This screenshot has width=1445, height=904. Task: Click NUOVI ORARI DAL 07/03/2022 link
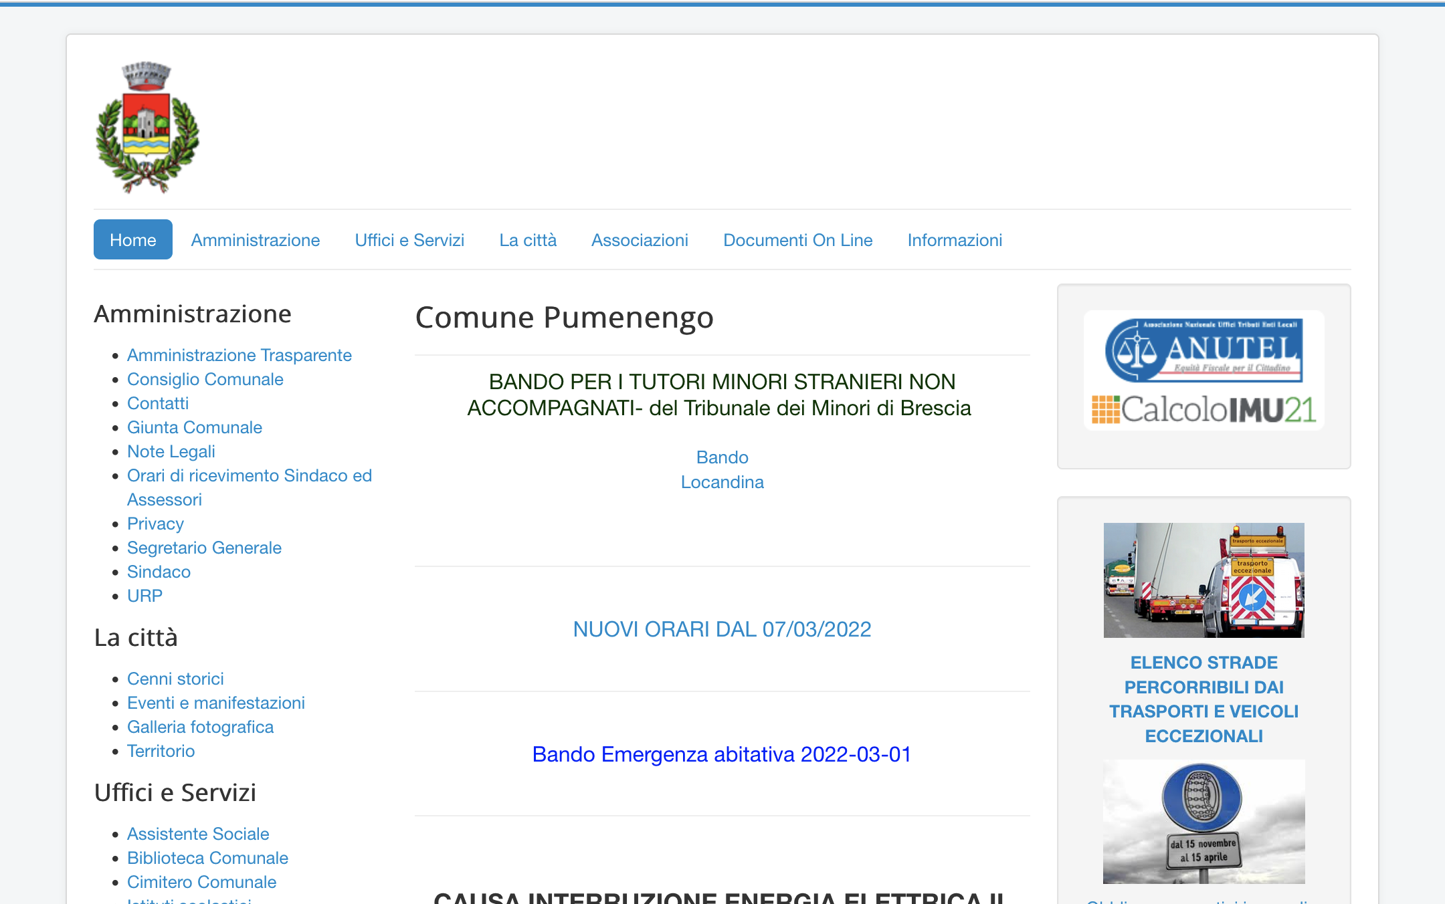722,629
